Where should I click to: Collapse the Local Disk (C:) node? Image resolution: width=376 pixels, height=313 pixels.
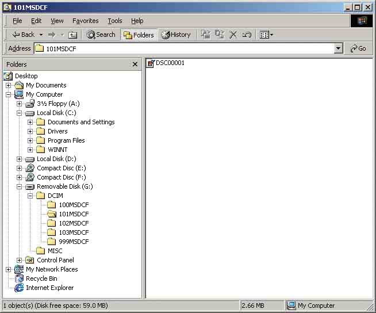coord(19,113)
